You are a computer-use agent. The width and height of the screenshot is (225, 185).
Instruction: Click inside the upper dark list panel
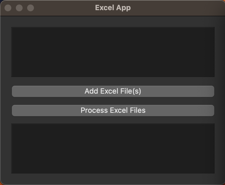[113, 52]
